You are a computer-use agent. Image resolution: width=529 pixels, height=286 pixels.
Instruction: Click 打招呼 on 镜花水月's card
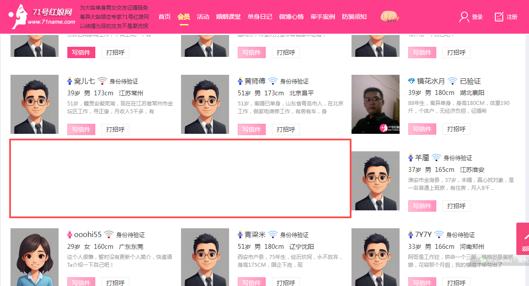456,129
